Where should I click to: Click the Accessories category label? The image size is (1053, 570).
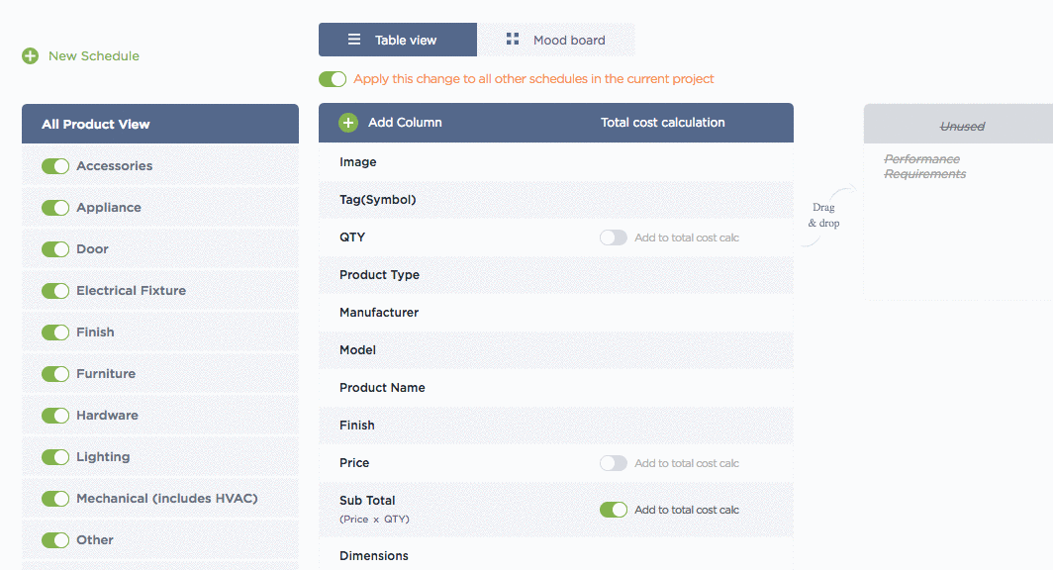click(x=114, y=166)
